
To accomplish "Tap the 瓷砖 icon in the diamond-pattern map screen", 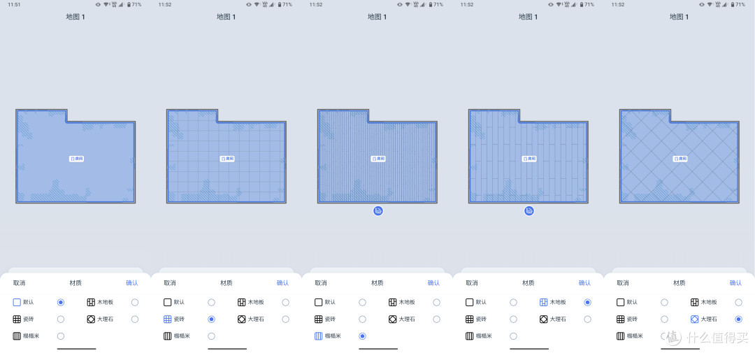I will pos(621,319).
